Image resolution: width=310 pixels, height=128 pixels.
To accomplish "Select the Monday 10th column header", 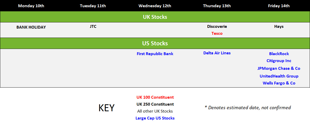I will point(31,6).
